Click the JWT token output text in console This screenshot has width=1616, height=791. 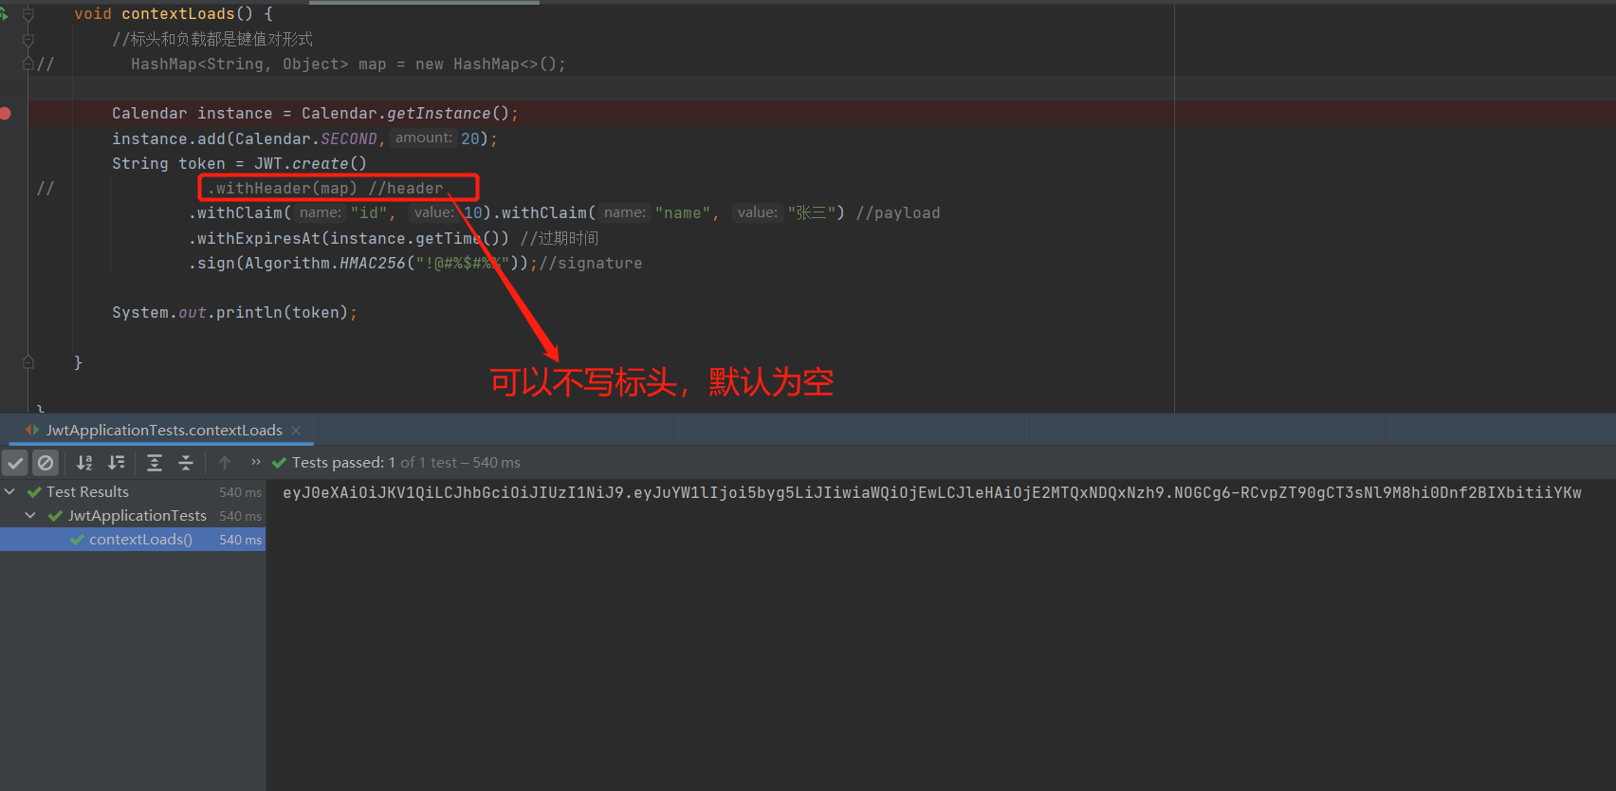point(932,492)
